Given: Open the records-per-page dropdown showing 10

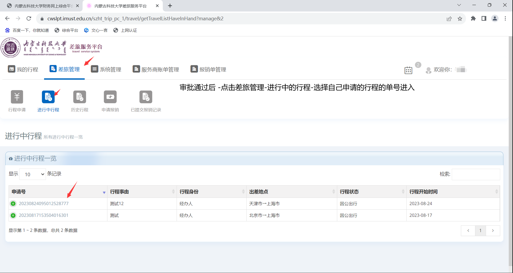Looking at the screenshot, I should tap(33, 174).
